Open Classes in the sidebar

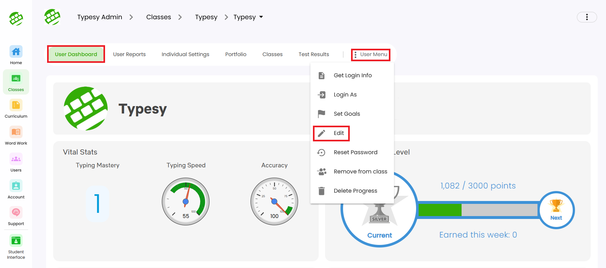pos(16,82)
